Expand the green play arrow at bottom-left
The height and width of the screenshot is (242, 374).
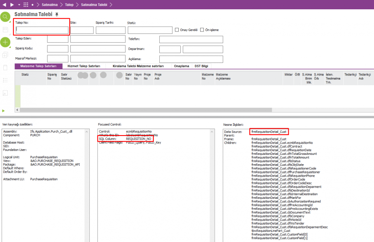[4, 111]
